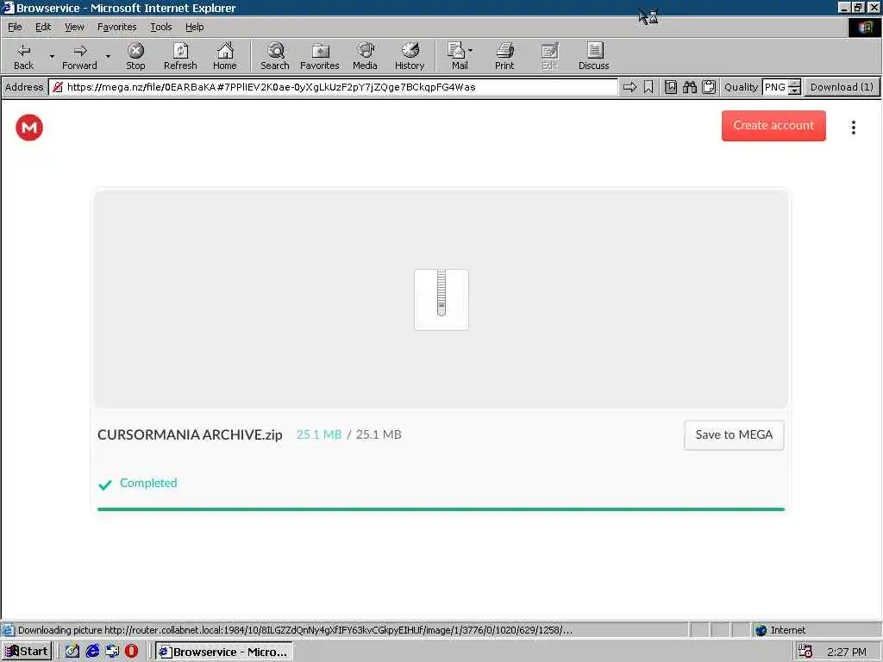
Task: Refresh the current page
Action: [x=180, y=56]
